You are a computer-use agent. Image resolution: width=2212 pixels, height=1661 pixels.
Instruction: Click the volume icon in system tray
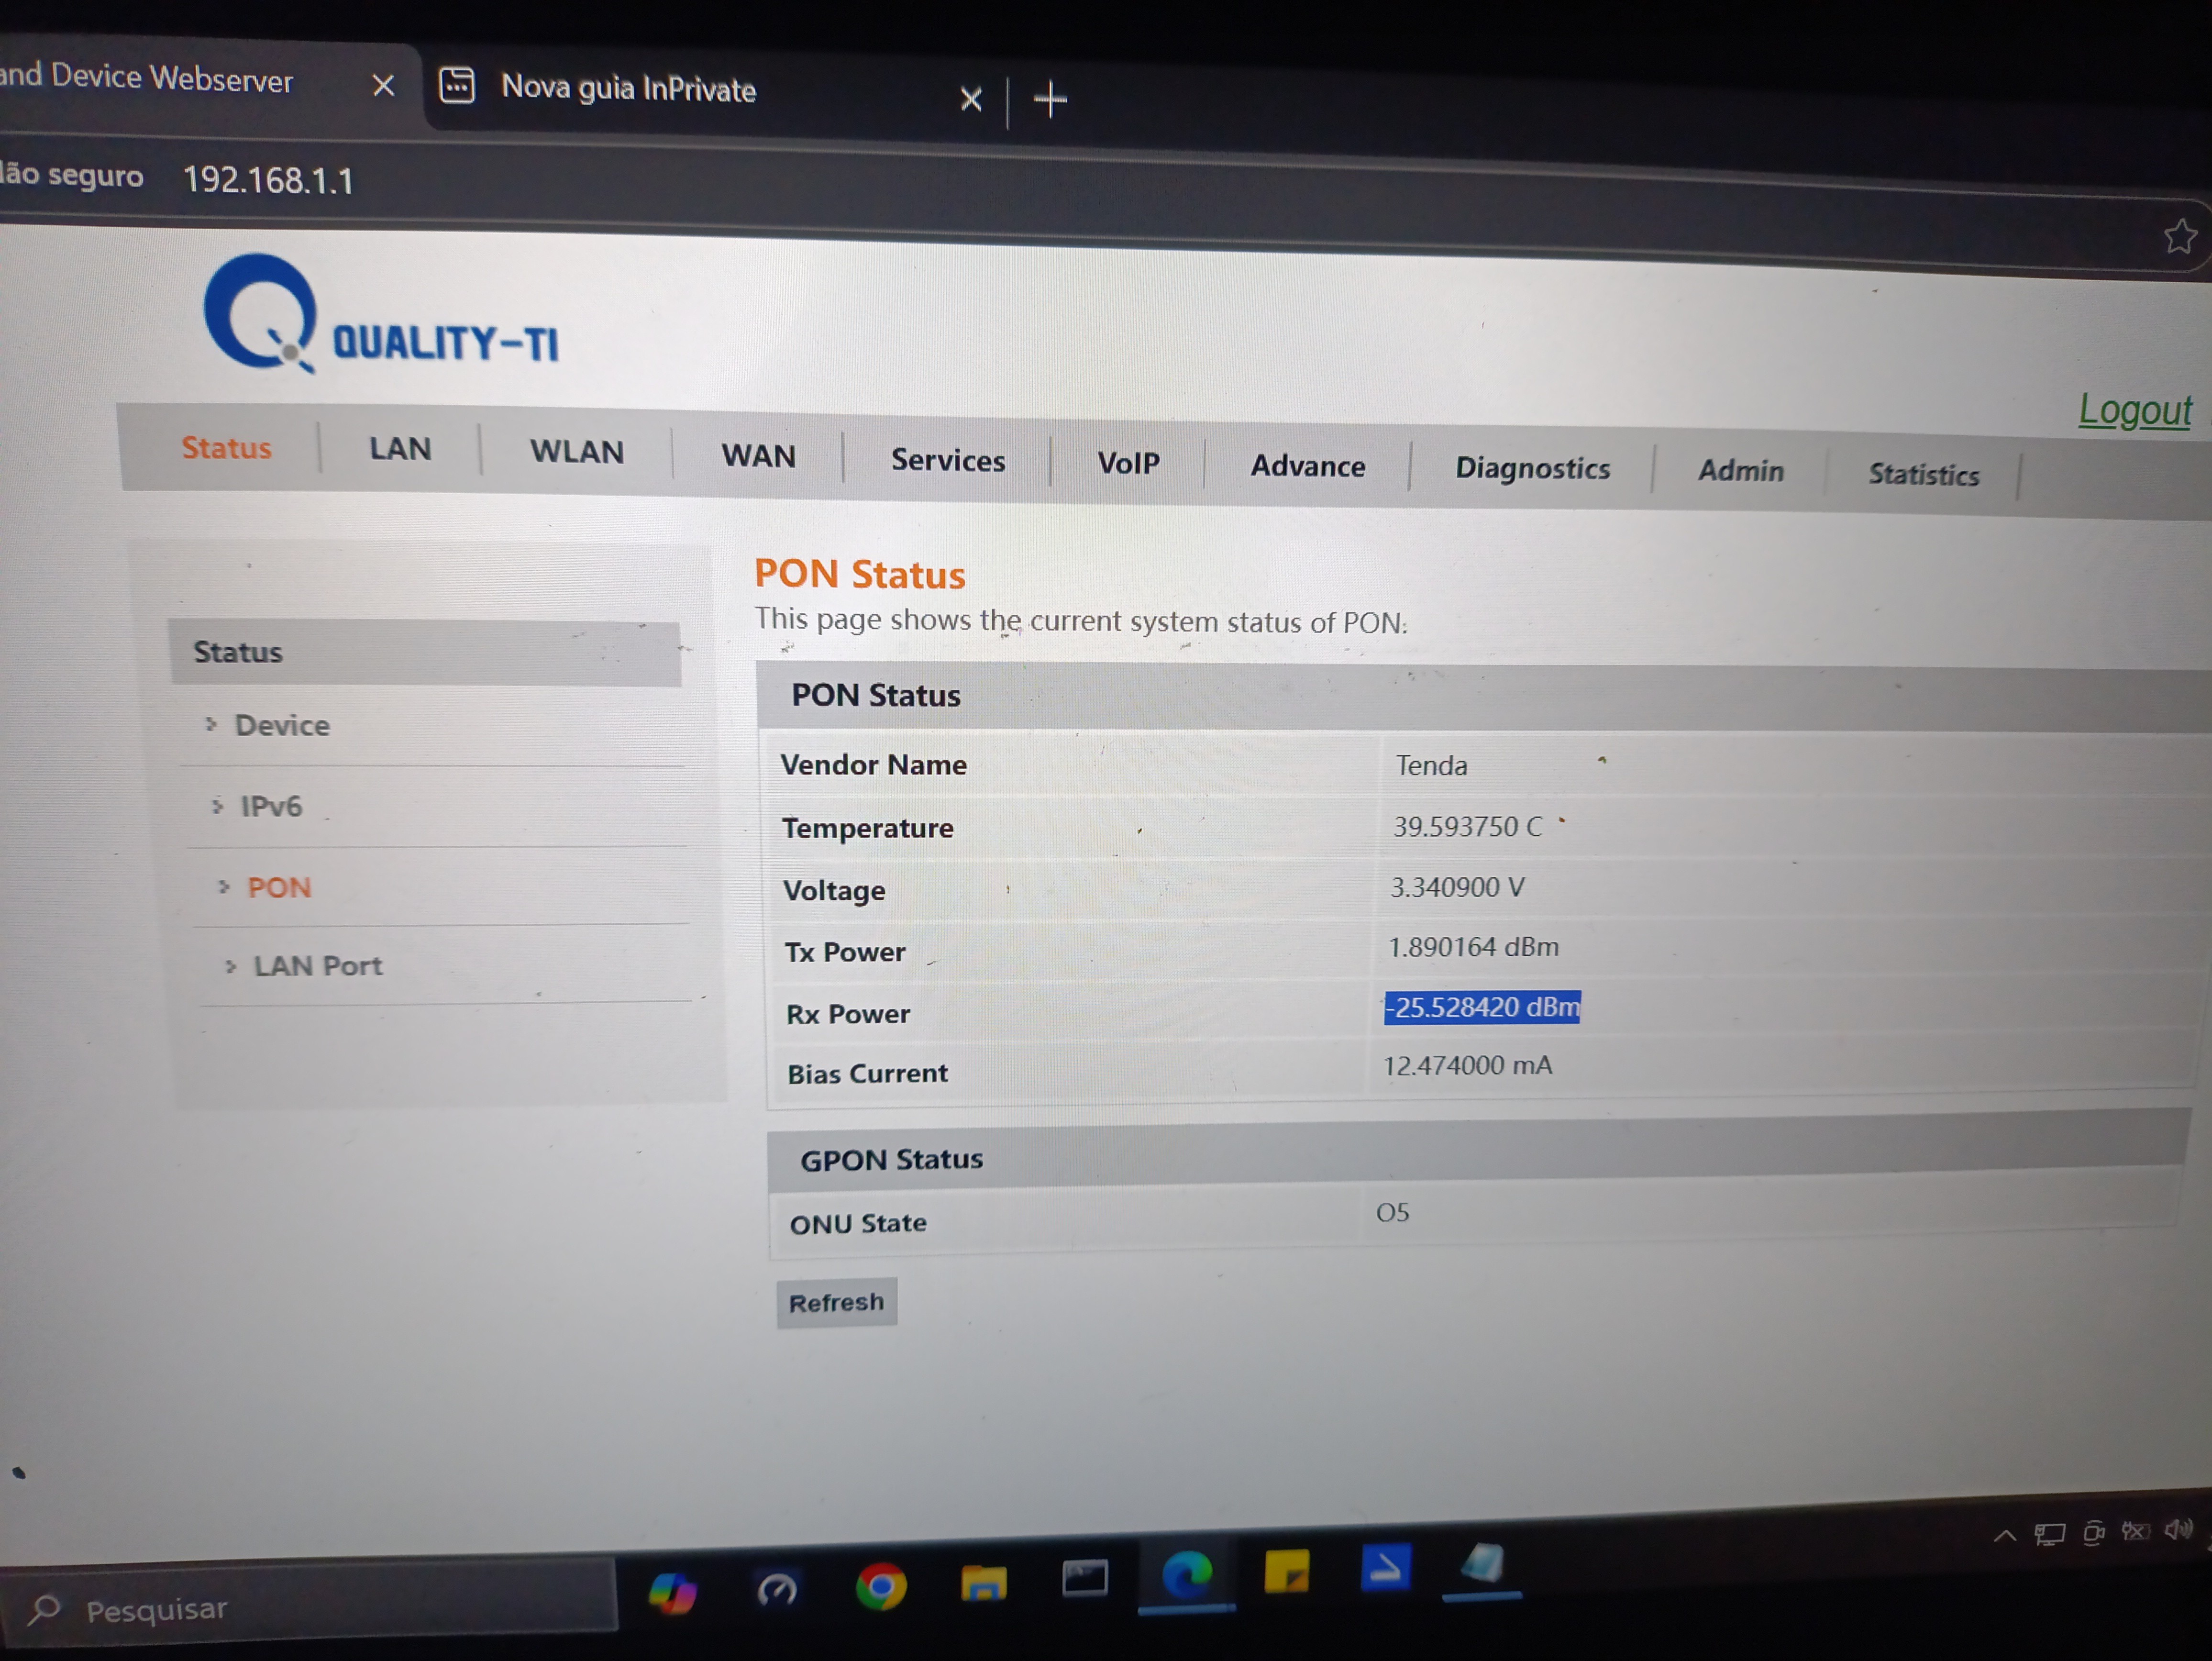tap(2178, 1530)
